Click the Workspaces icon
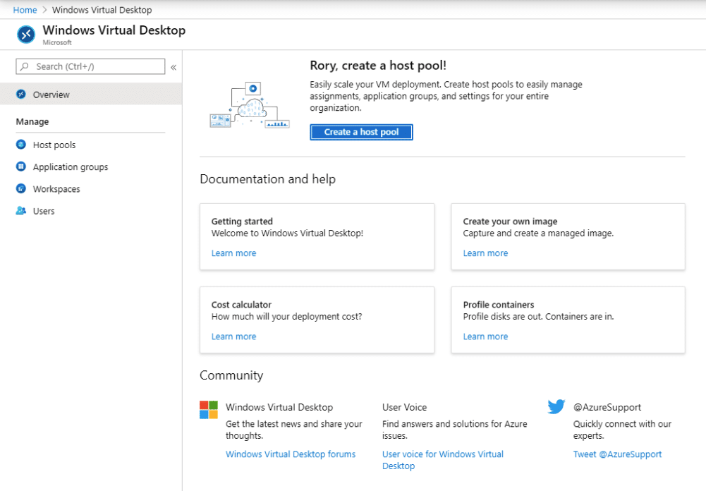This screenshot has width=706, height=491. click(x=21, y=189)
